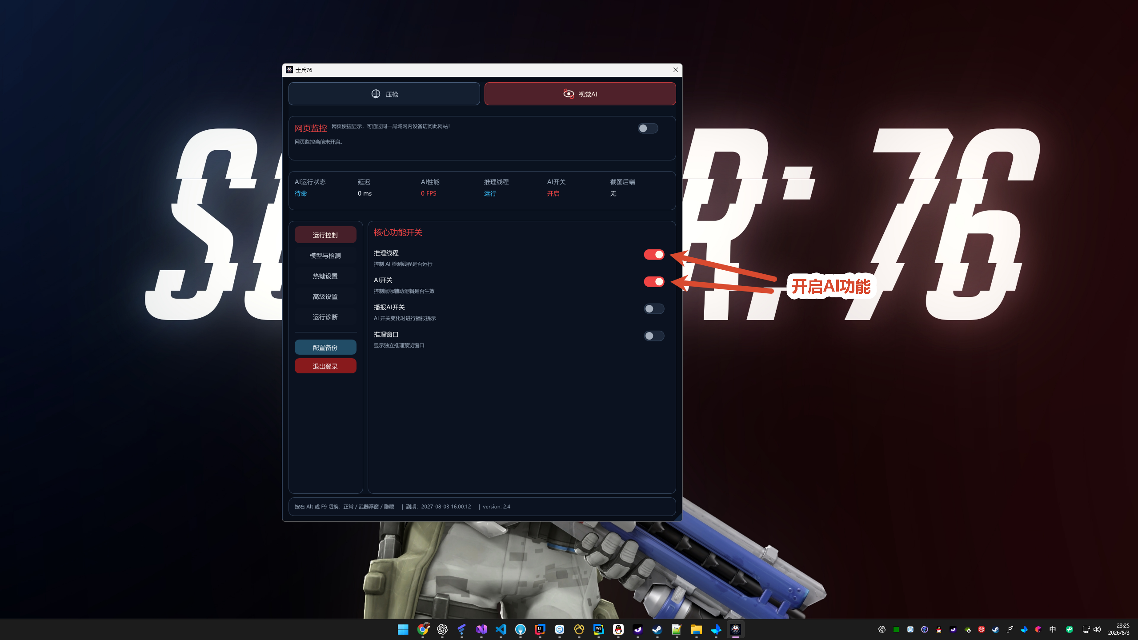Open WebStorm from the taskbar
This screenshot has width=1138, height=640.
[599, 629]
